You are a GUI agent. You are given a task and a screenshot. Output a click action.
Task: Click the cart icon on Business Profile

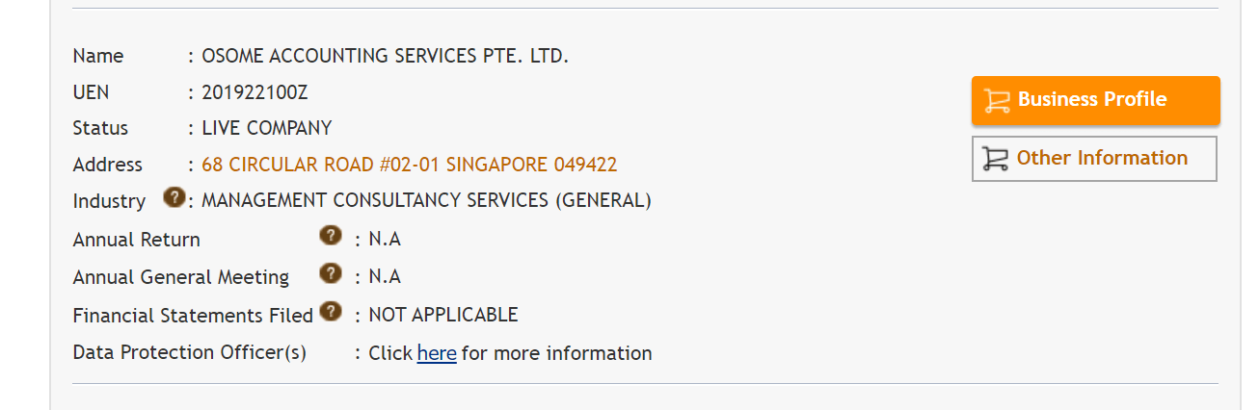tap(997, 100)
